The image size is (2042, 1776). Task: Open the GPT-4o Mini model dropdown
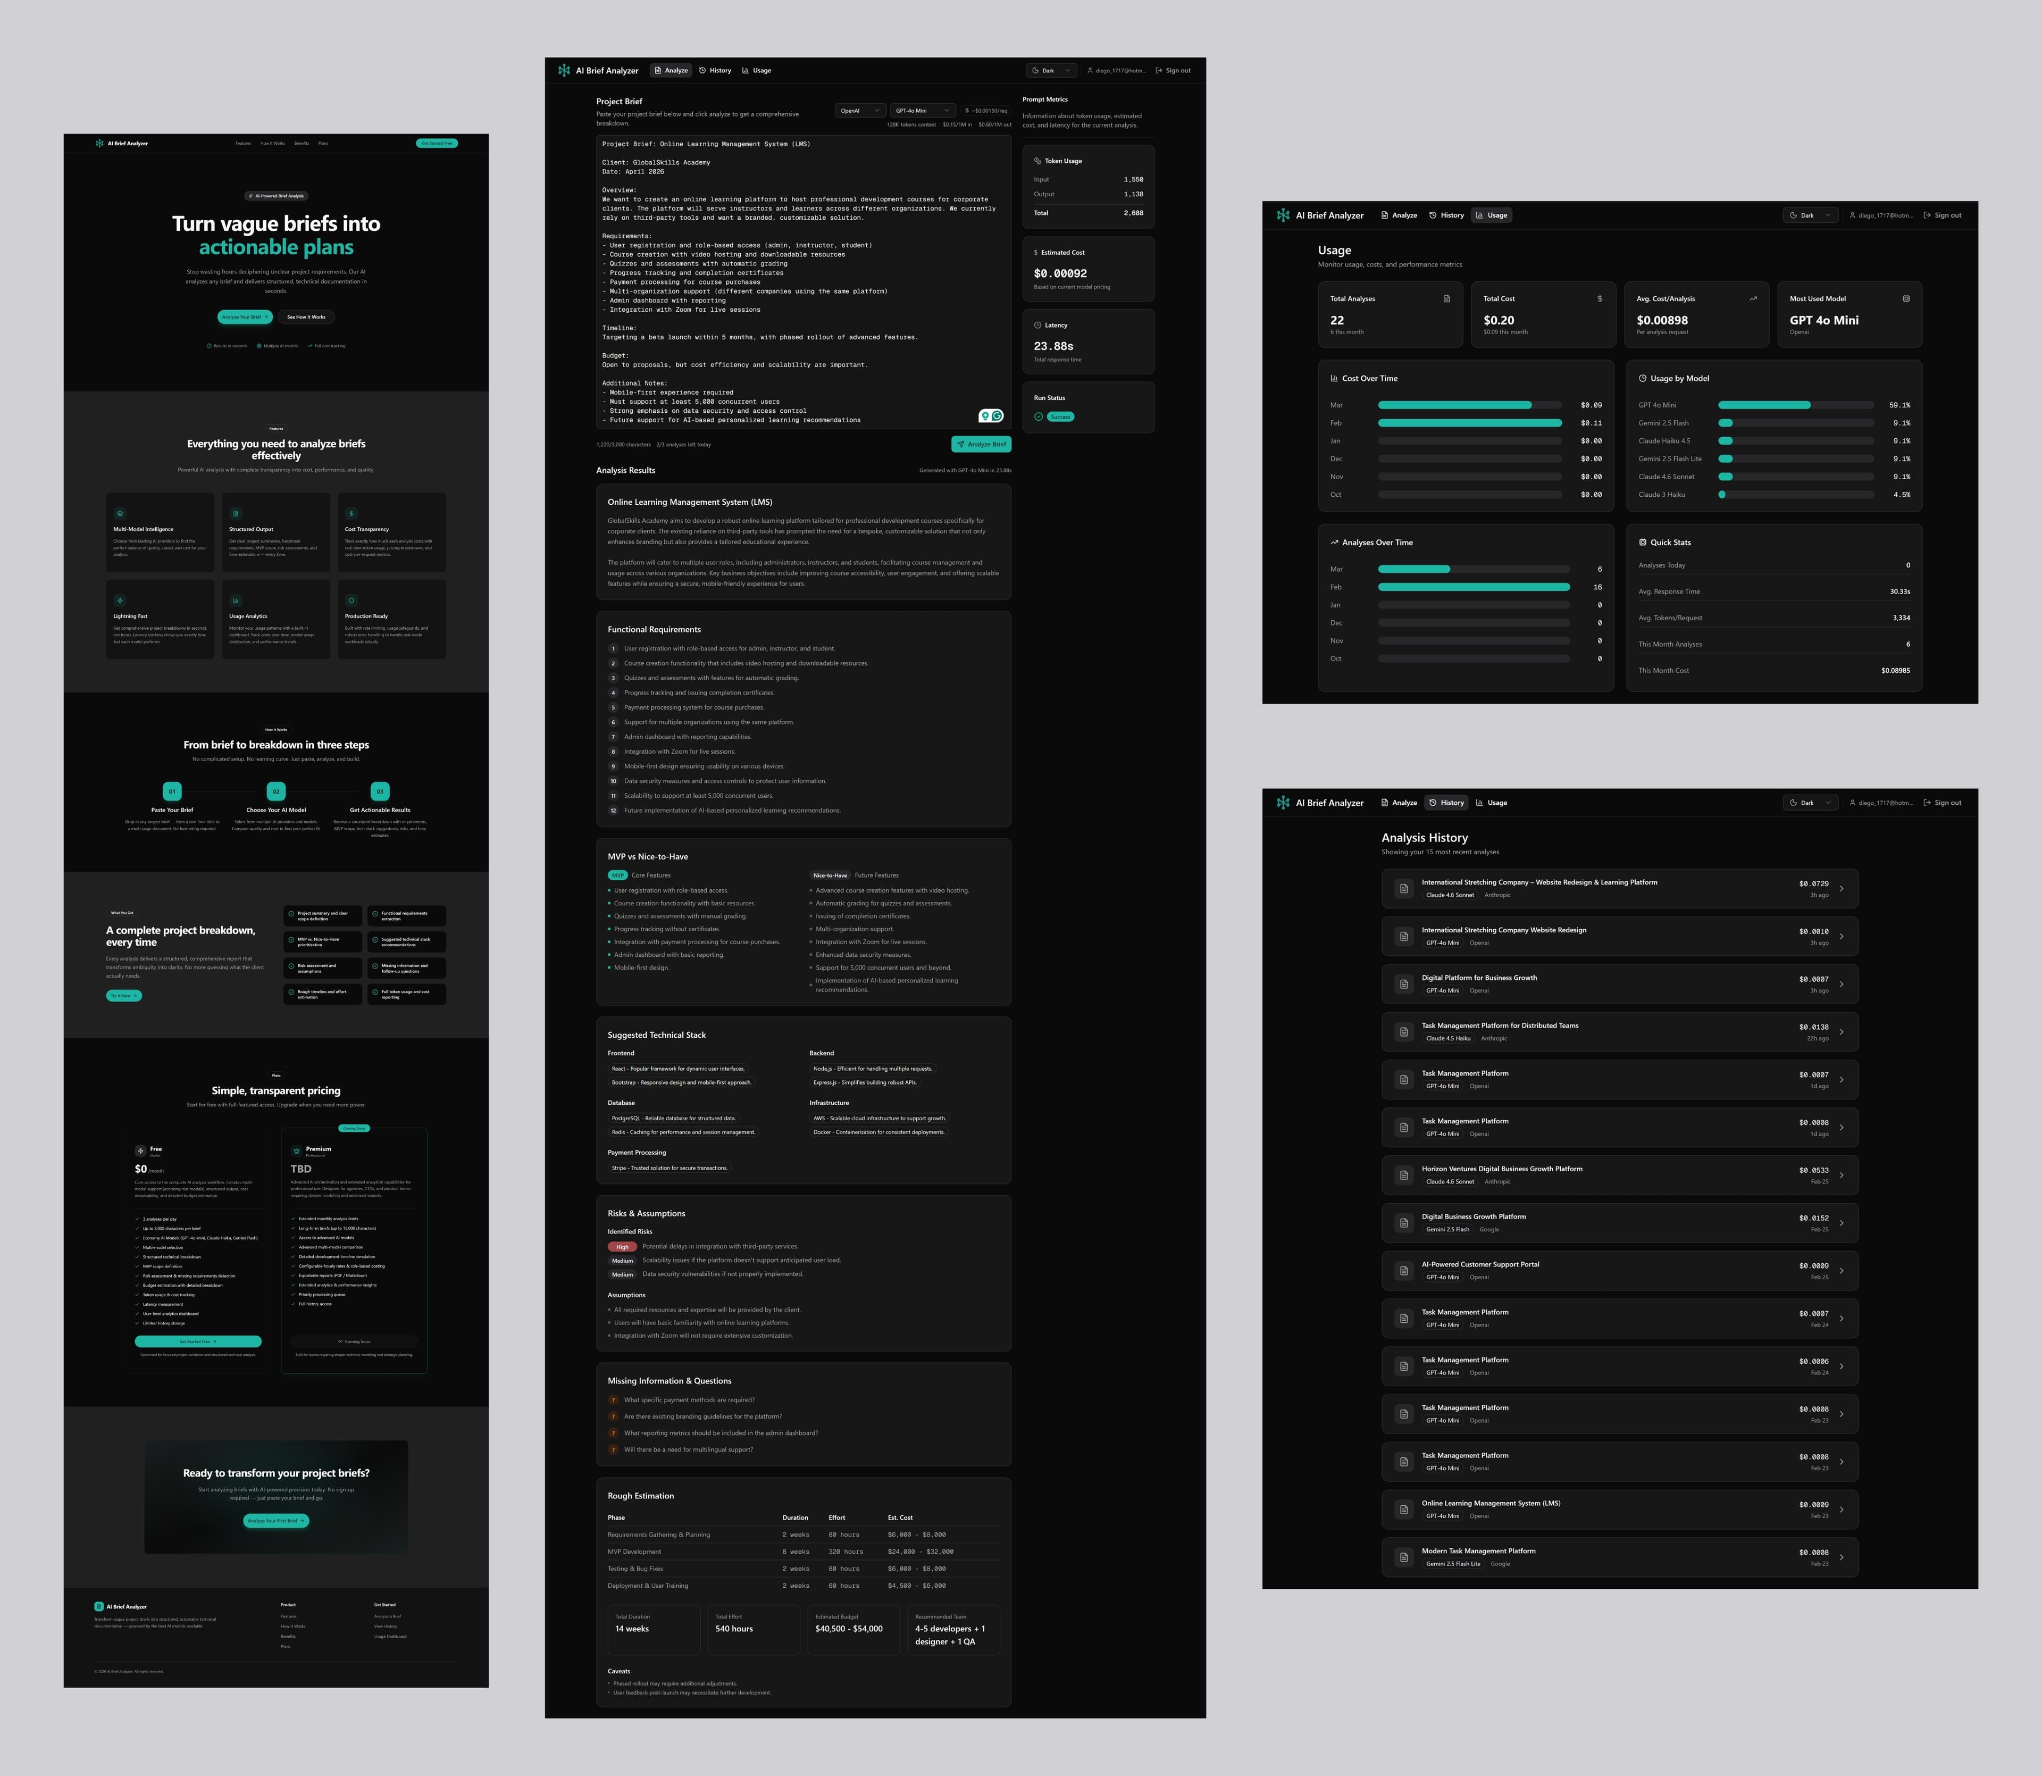click(920, 110)
